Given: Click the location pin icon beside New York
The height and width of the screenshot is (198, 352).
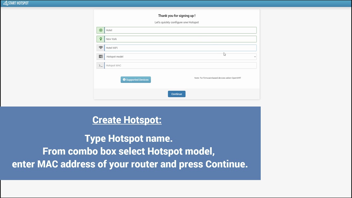Looking at the screenshot, I should (x=101, y=39).
